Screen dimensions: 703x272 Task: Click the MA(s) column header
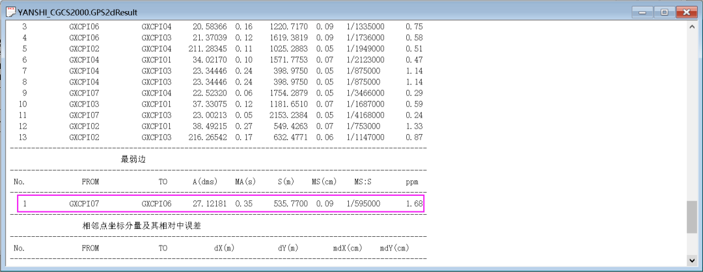[245, 182]
